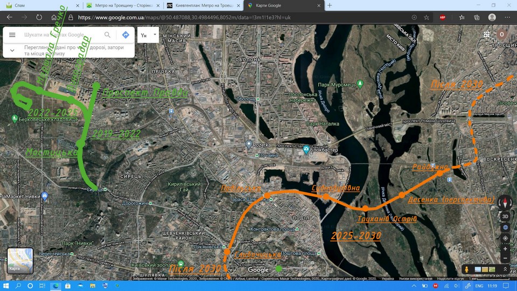
Task: Click the compass to reset map bearing
Action: (505, 203)
